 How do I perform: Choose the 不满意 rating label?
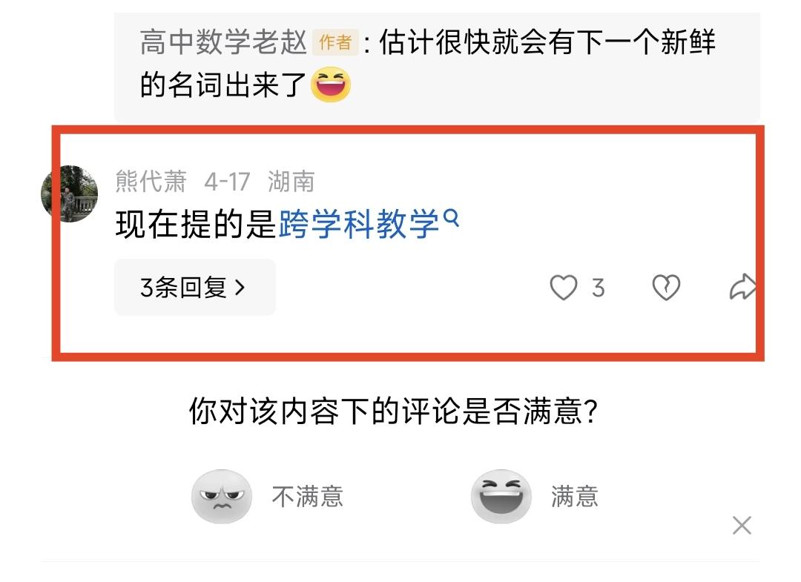click(308, 496)
